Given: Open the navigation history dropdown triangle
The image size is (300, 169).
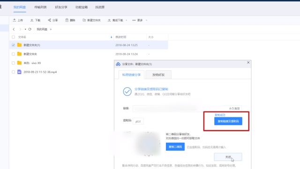Looking at the screenshot, I should pyautogui.click(x=25, y=29).
